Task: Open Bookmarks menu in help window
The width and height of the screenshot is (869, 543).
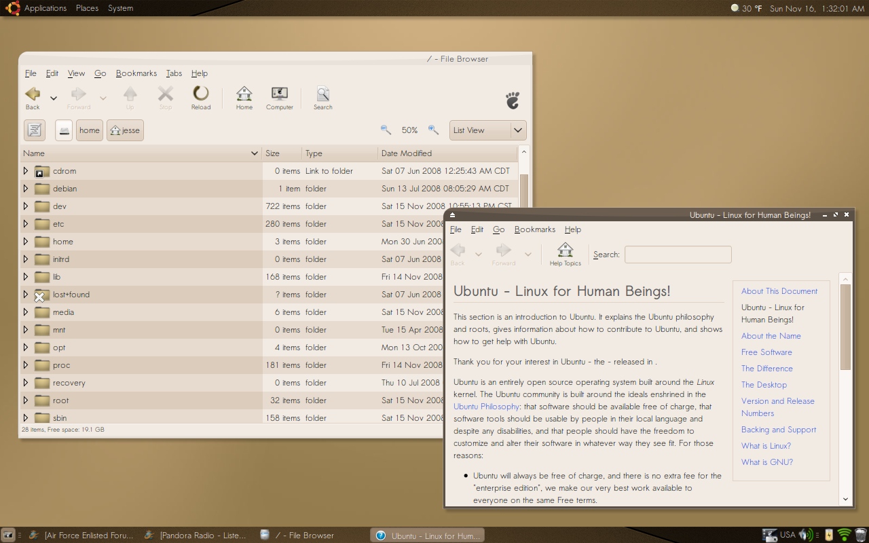Action: tap(535, 229)
